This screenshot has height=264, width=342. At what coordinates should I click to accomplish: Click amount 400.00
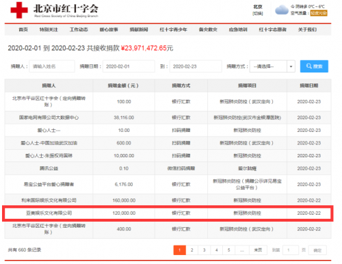[x=124, y=229]
